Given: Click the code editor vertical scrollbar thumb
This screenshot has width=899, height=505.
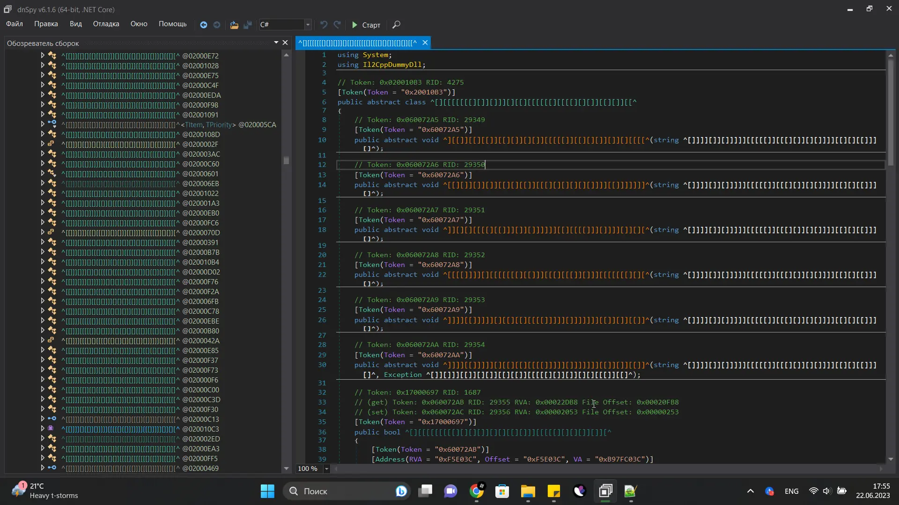Looking at the screenshot, I should [891, 112].
